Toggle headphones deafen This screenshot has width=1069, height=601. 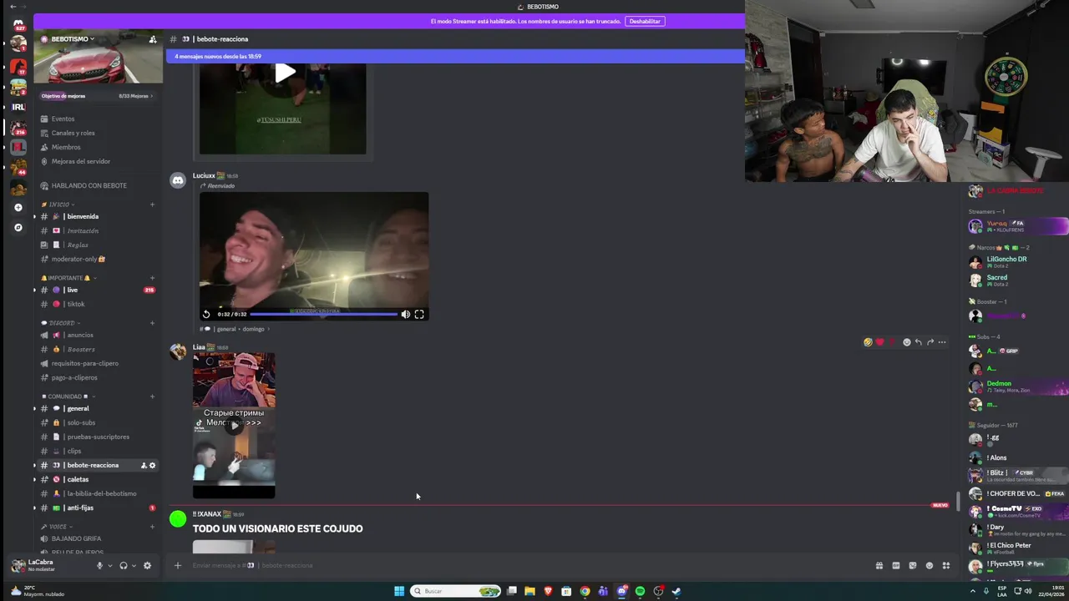[x=124, y=565]
